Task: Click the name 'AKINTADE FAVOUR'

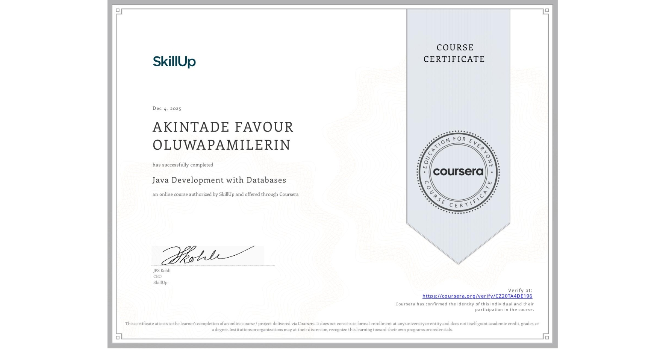Action: point(223,127)
